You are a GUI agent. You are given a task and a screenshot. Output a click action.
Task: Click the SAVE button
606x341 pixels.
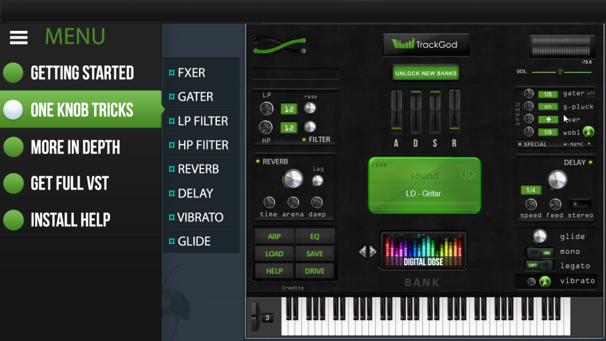click(315, 254)
